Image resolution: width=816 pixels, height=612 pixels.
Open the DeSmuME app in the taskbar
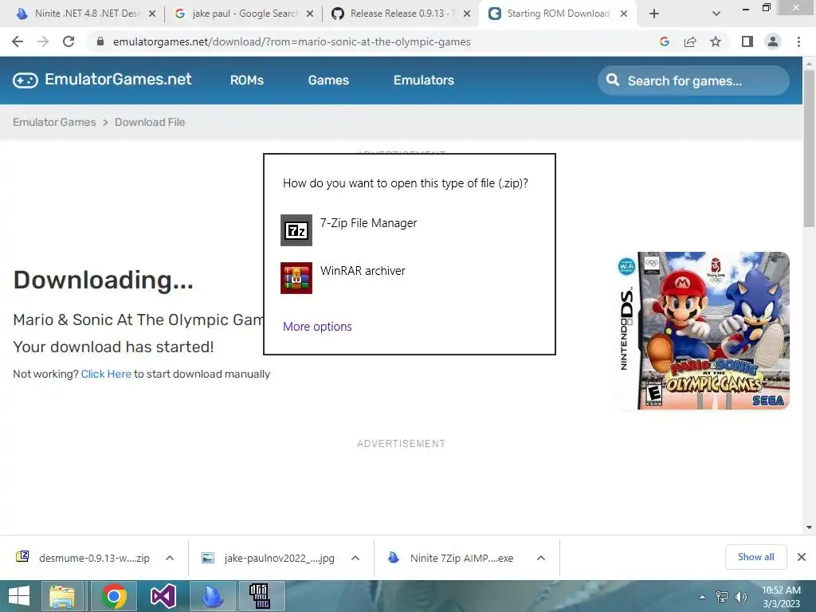[x=260, y=596]
